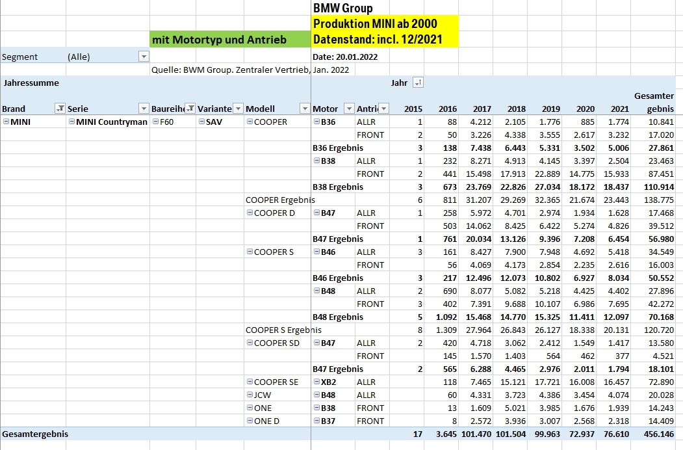Collapse the MINI Countryman series group

pyautogui.click(x=71, y=122)
